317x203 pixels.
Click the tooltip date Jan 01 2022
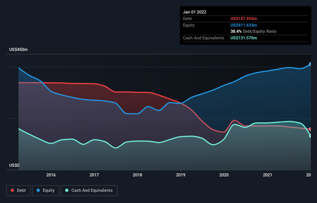195,12
